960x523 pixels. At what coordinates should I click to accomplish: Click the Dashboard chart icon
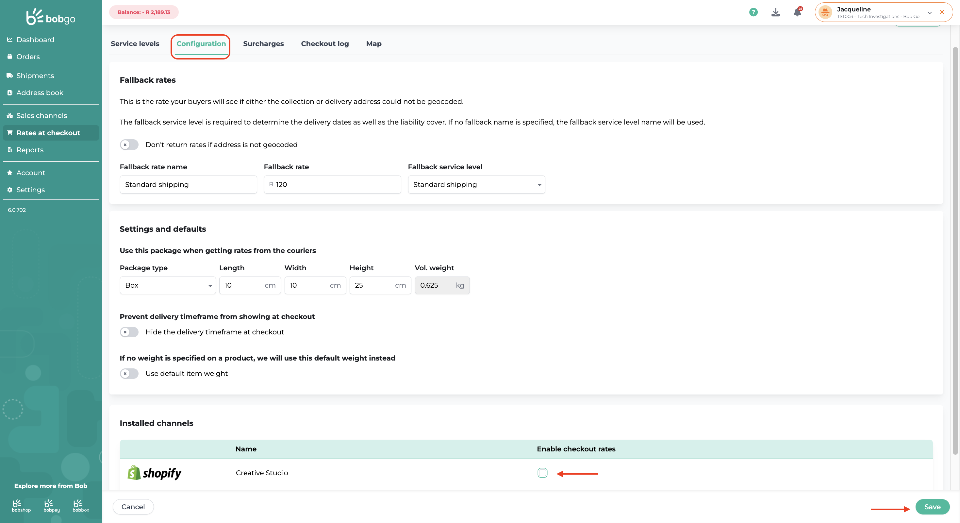pyautogui.click(x=10, y=40)
